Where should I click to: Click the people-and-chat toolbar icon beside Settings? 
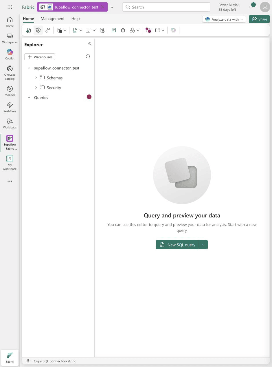coord(48,30)
